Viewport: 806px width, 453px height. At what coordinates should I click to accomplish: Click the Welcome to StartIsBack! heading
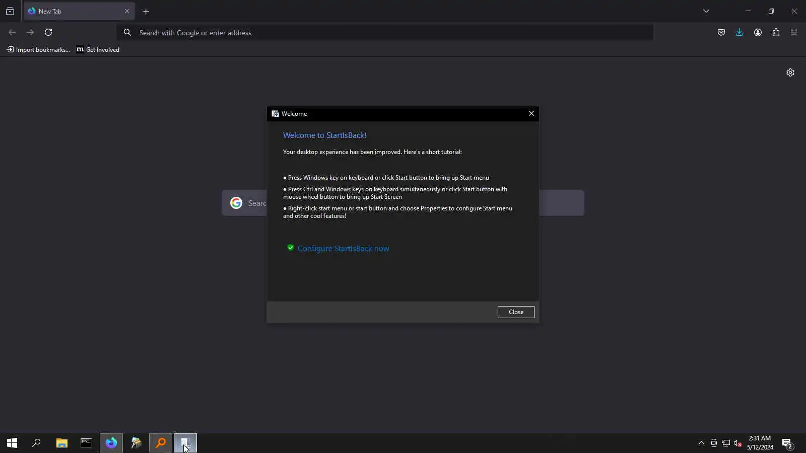[324, 135]
